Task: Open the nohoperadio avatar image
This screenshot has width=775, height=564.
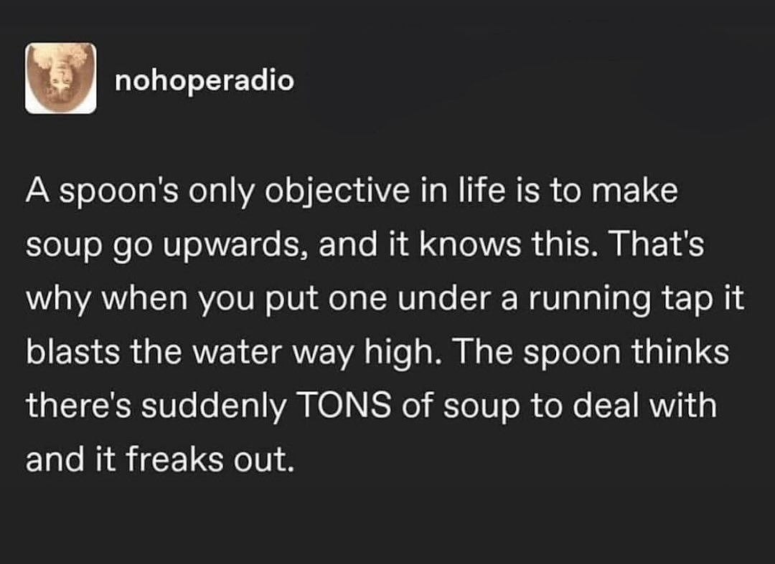Action: [61, 78]
